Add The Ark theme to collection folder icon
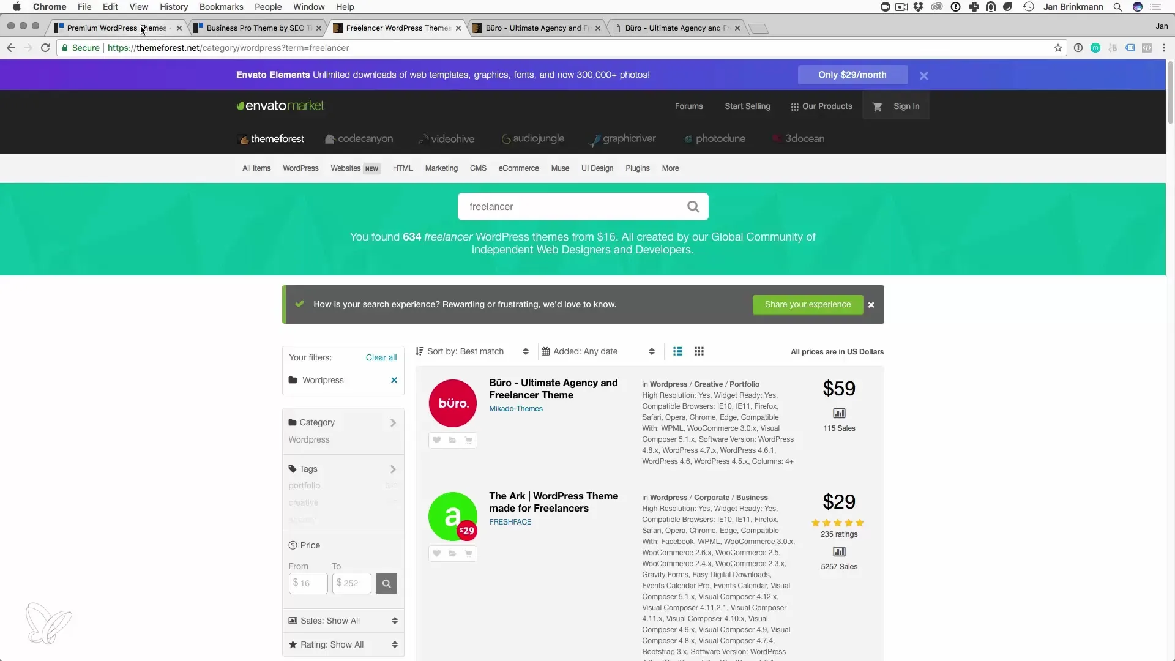The image size is (1175, 661). click(452, 553)
